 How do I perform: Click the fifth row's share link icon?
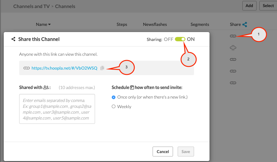coord(233,83)
